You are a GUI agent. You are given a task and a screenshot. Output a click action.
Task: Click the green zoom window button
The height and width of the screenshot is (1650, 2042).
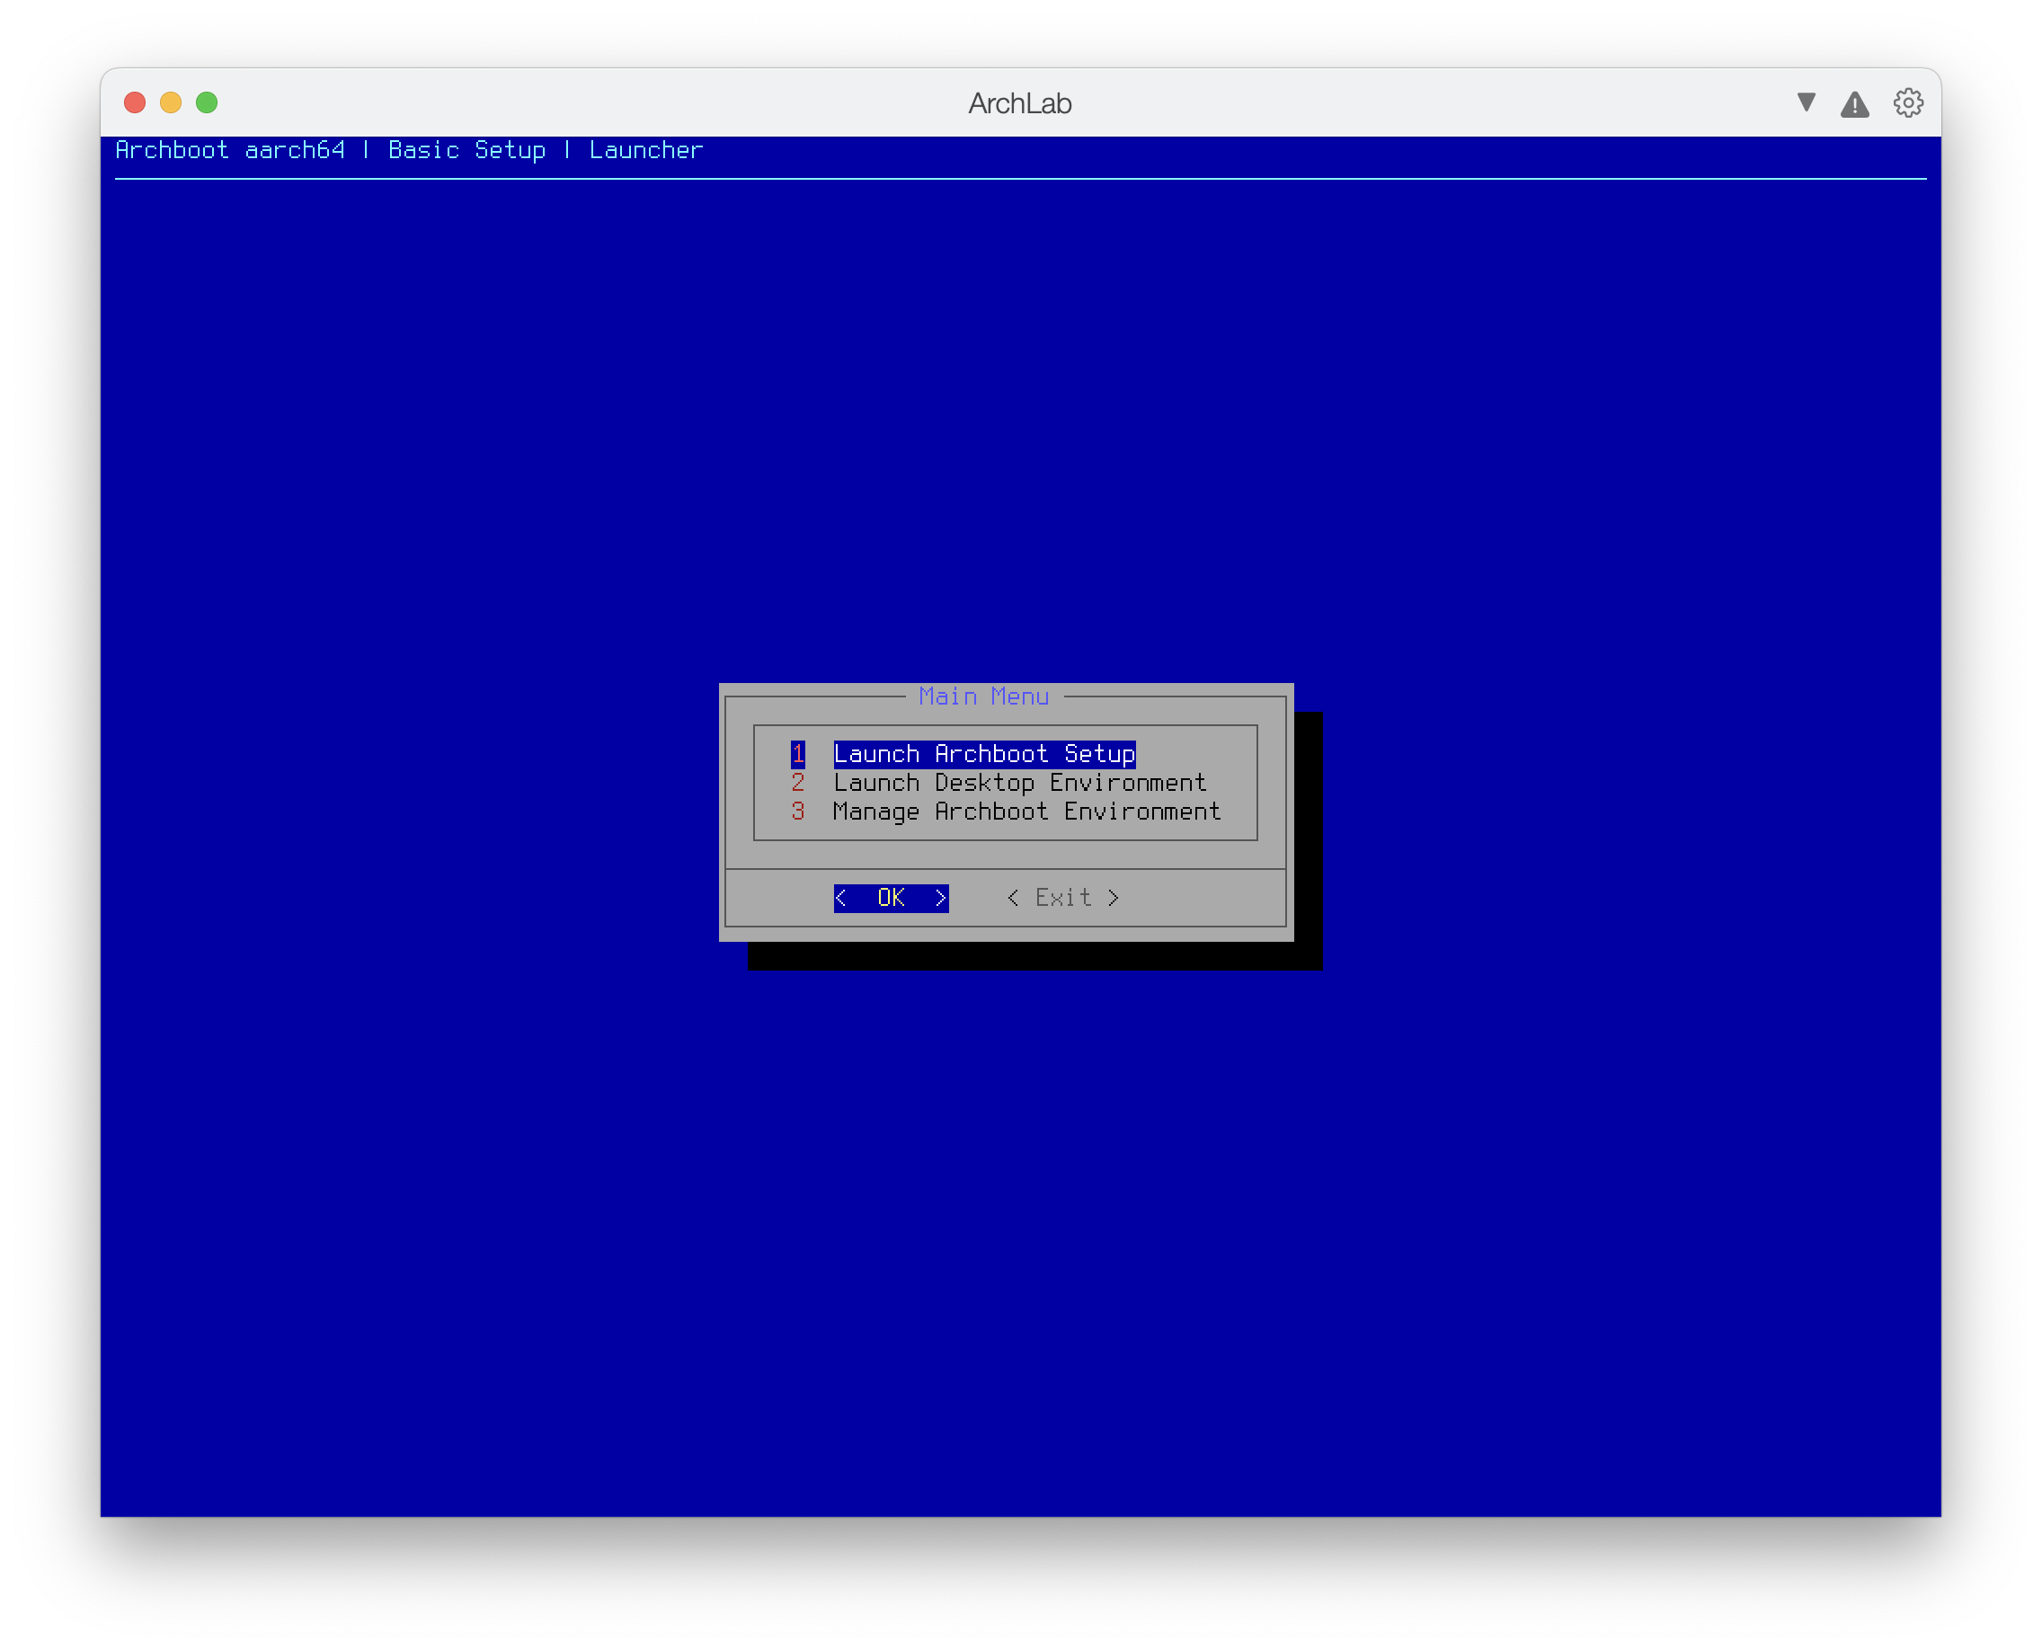(207, 102)
